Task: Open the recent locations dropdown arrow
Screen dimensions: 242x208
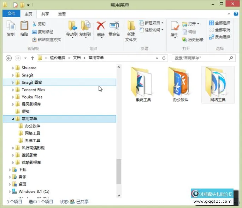Action: [x=25, y=58]
